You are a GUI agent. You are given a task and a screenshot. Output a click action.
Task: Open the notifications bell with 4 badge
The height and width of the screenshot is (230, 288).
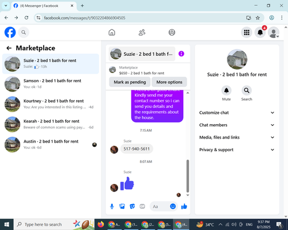pyautogui.click(x=260, y=32)
